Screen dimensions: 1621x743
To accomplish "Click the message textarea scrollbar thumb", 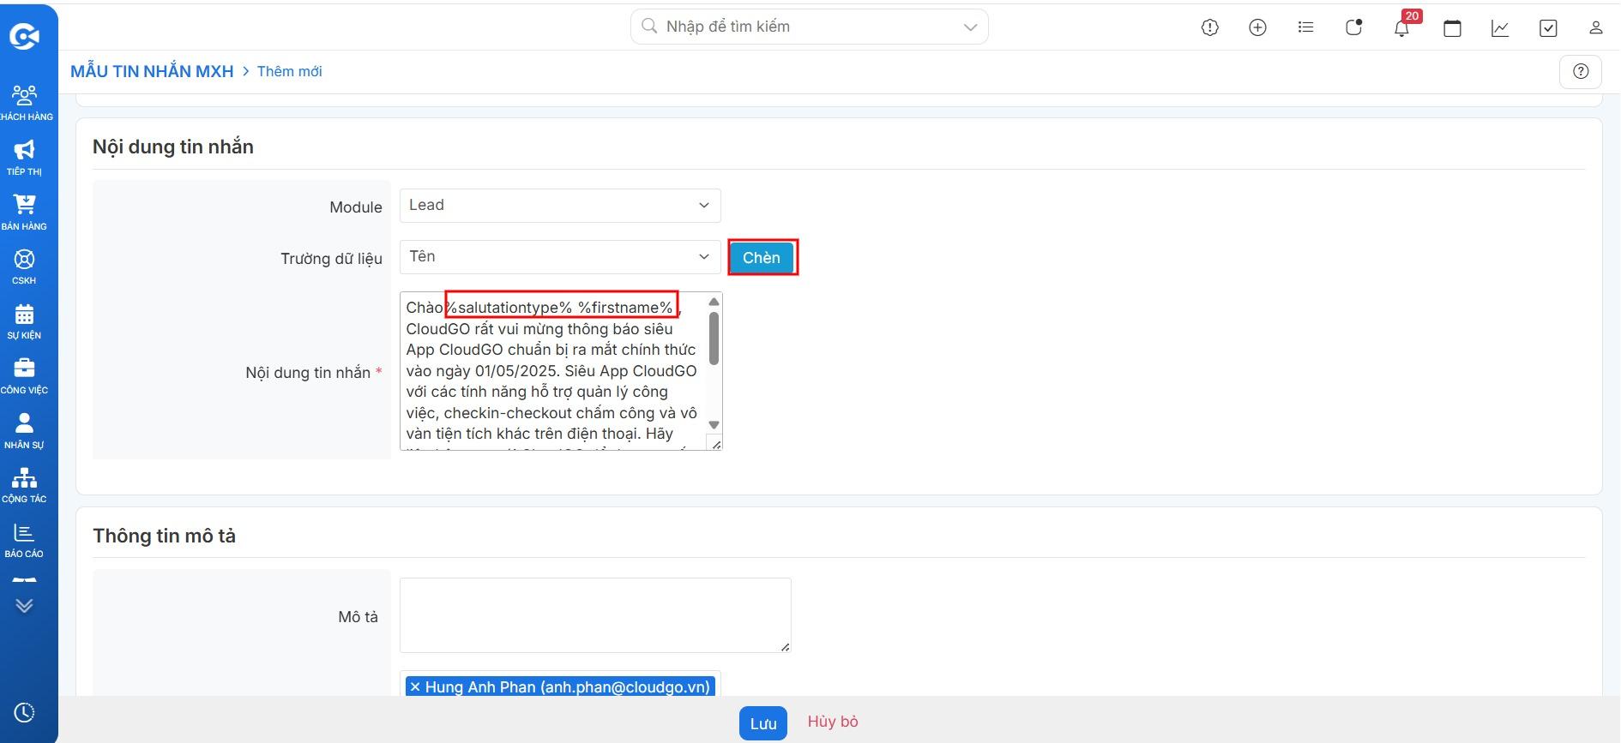I will tap(714, 338).
